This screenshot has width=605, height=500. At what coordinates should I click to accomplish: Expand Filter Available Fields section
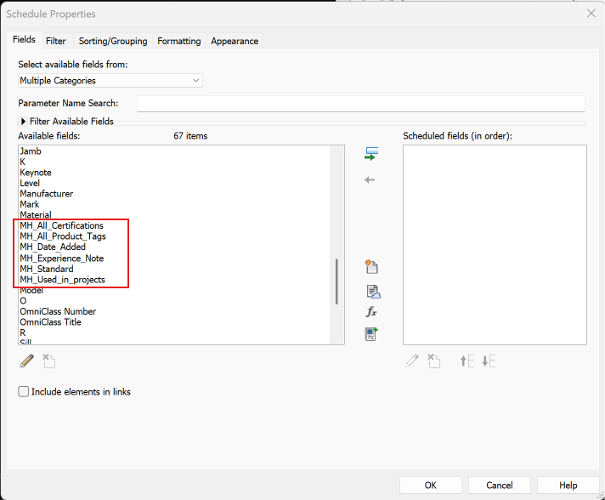23,122
